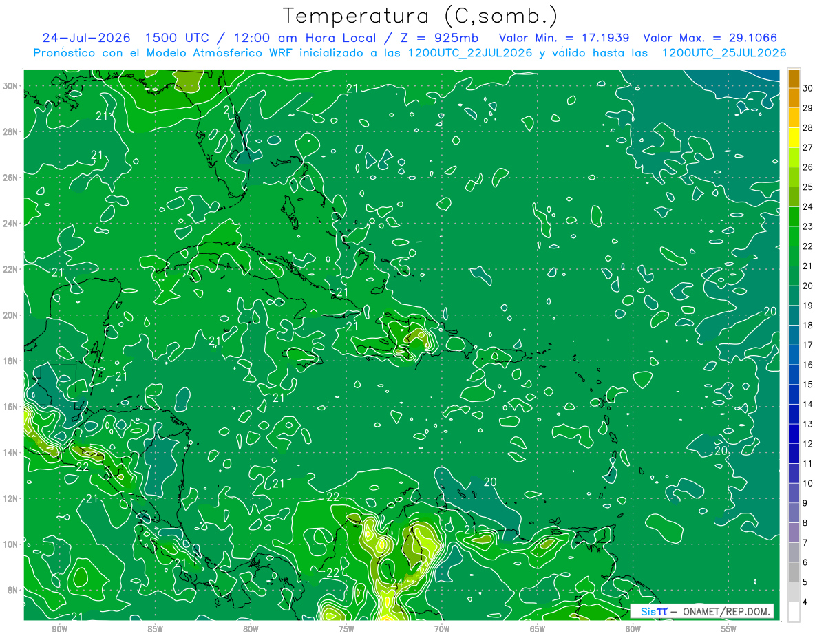Image resolution: width=826 pixels, height=638 pixels.
Task: Click the "30N" latitude label
Action: 10,86
